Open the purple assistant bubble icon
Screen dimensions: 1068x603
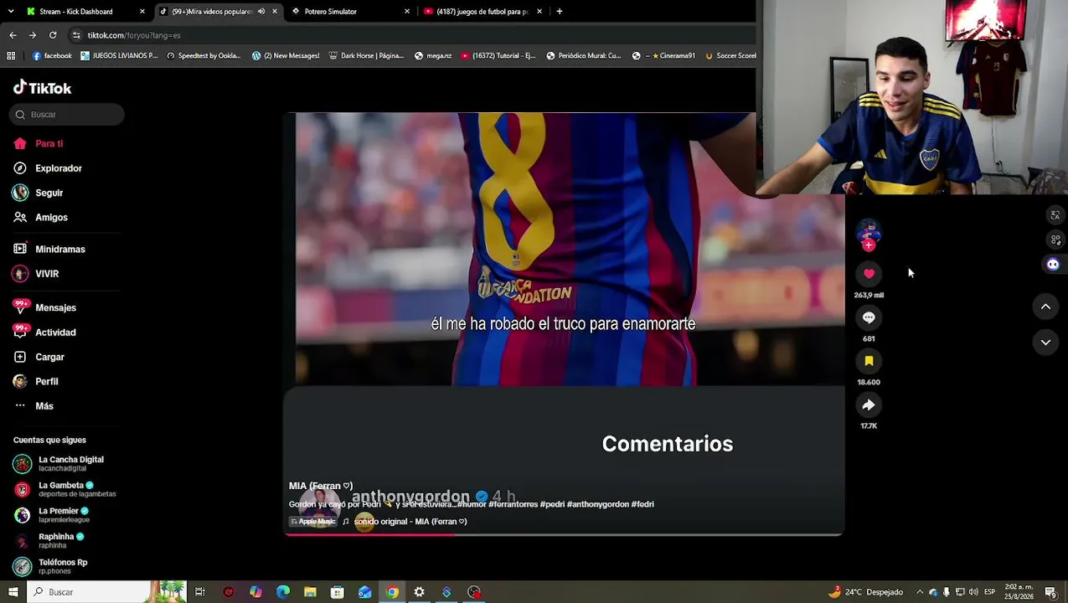[1053, 264]
